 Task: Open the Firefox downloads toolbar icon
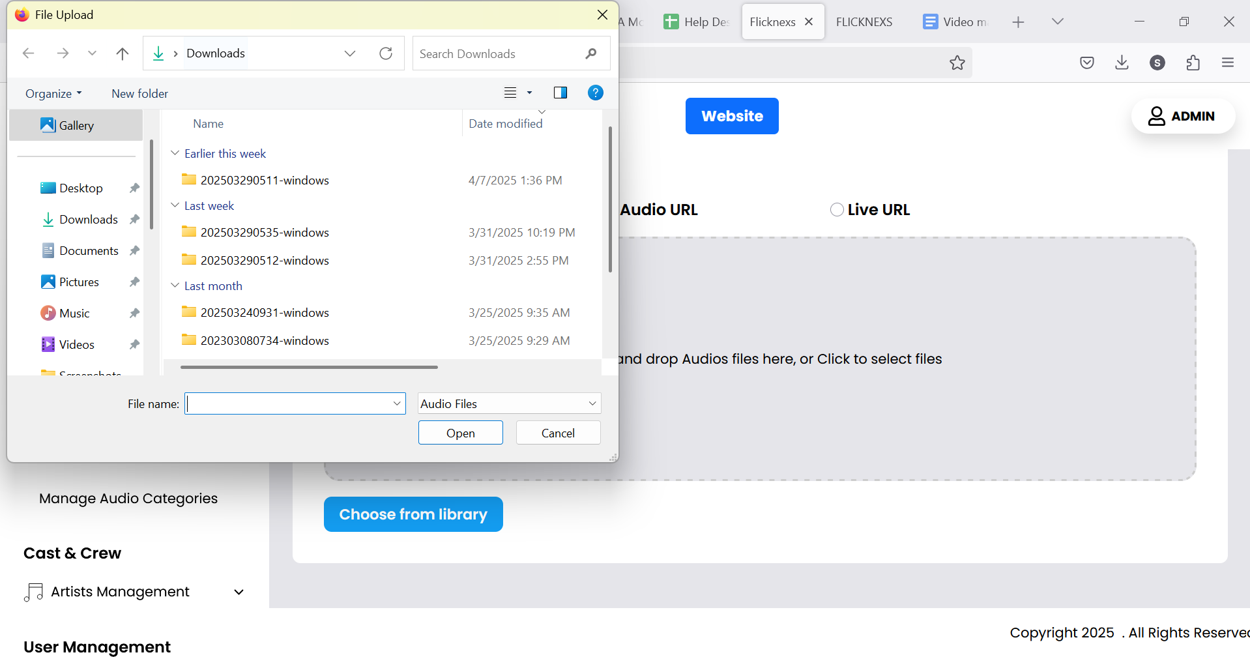1122,63
